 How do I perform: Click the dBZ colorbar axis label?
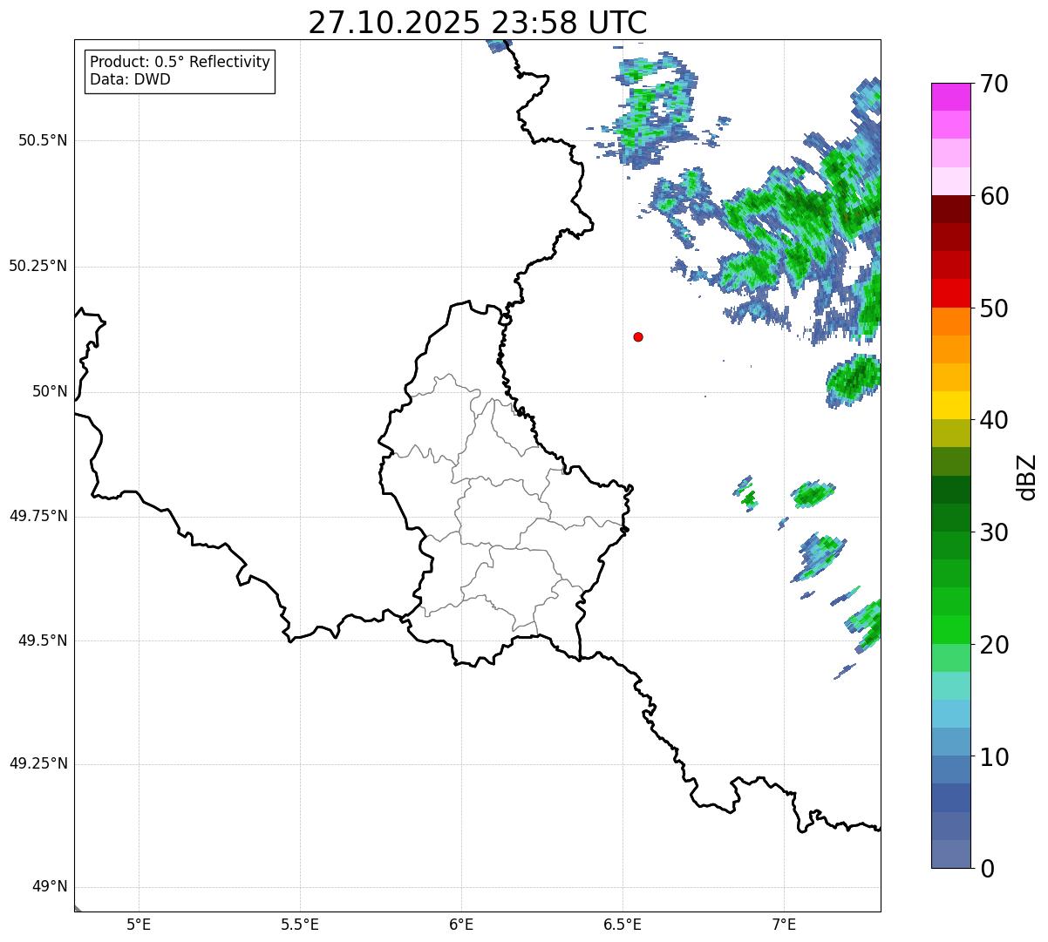(x=1027, y=477)
